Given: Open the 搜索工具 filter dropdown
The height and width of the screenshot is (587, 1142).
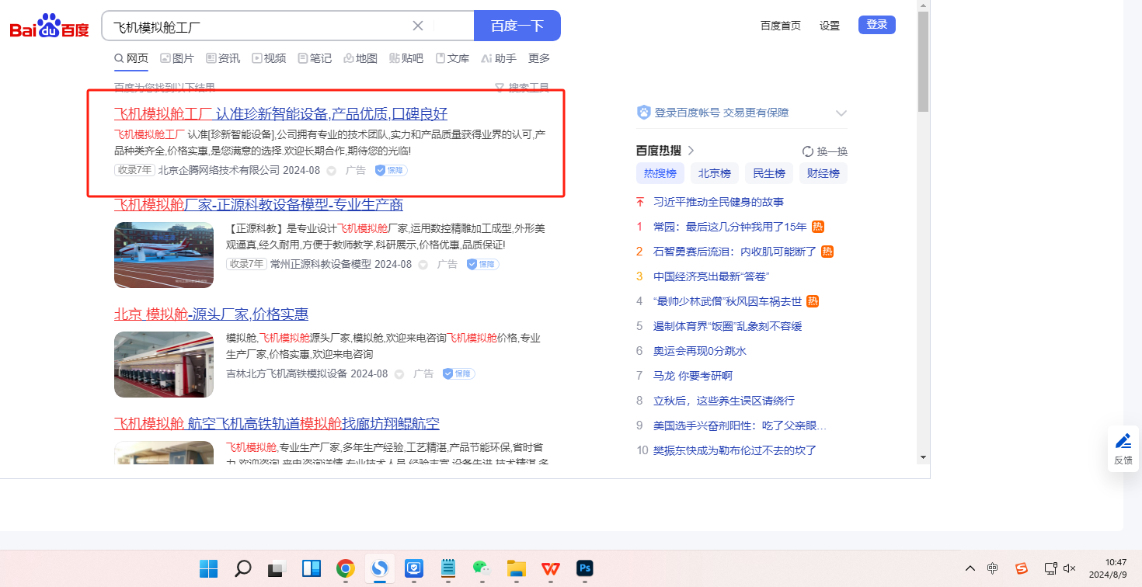Looking at the screenshot, I should [x=522, y=88].
